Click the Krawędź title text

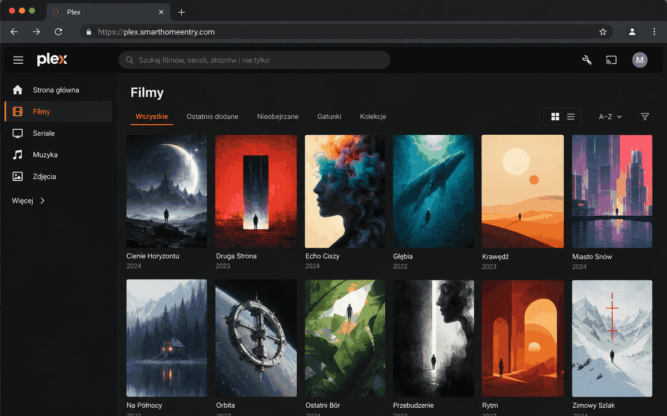coord(496,257)
